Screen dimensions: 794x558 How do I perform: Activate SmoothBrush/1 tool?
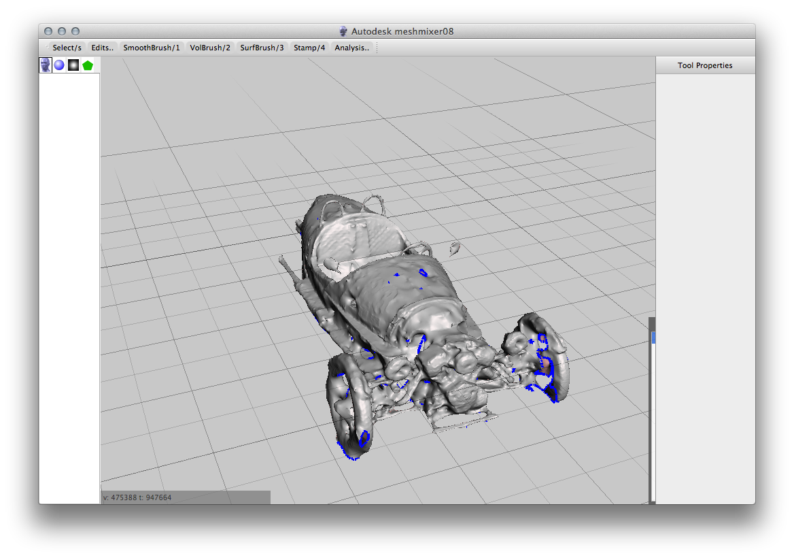click(x=152, y=48)
